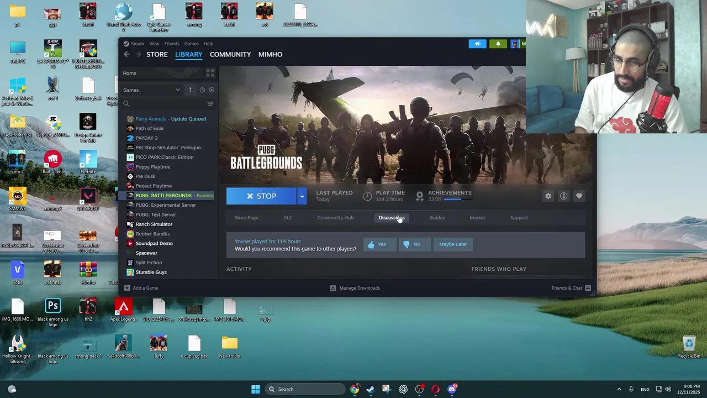The height and width of the screenshot is (398, 707).
Task: Open OBS Studio taskbar icon
Action: click(x=419, y=389)
